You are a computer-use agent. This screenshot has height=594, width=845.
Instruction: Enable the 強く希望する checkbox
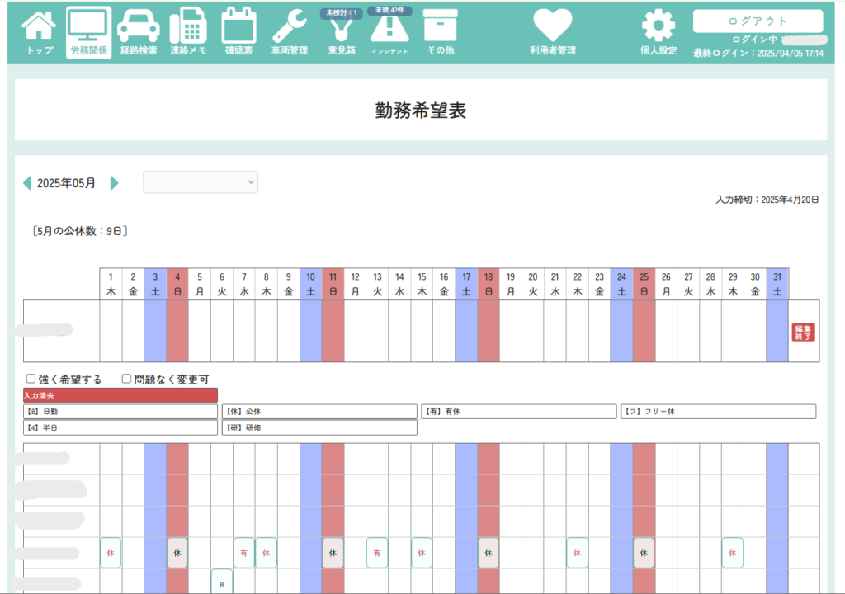(x=31, y=379)
